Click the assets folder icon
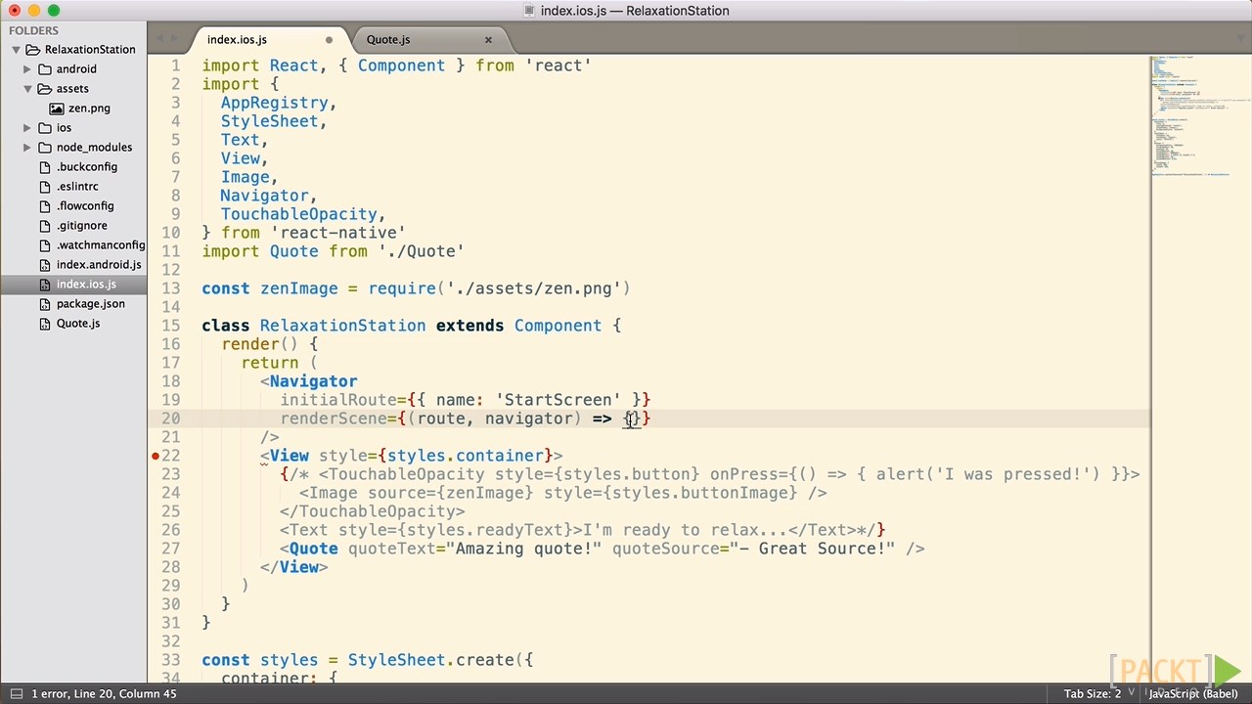 tap(45, 89)
